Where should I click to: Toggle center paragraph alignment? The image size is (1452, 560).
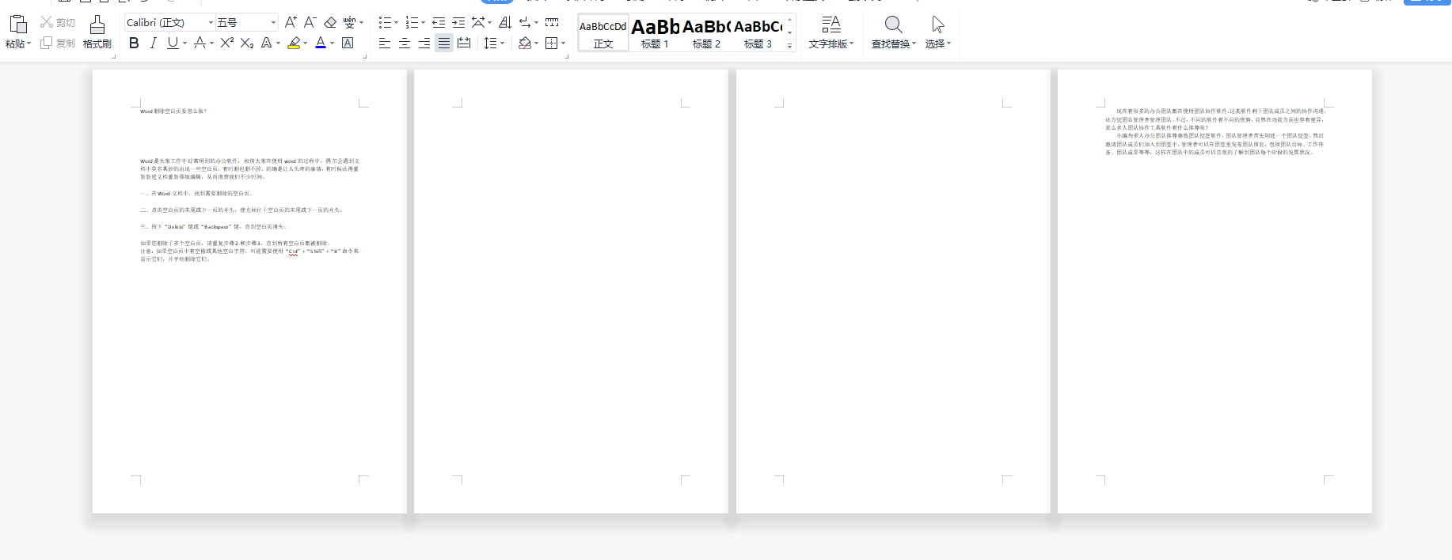click(x=405, y=44)
